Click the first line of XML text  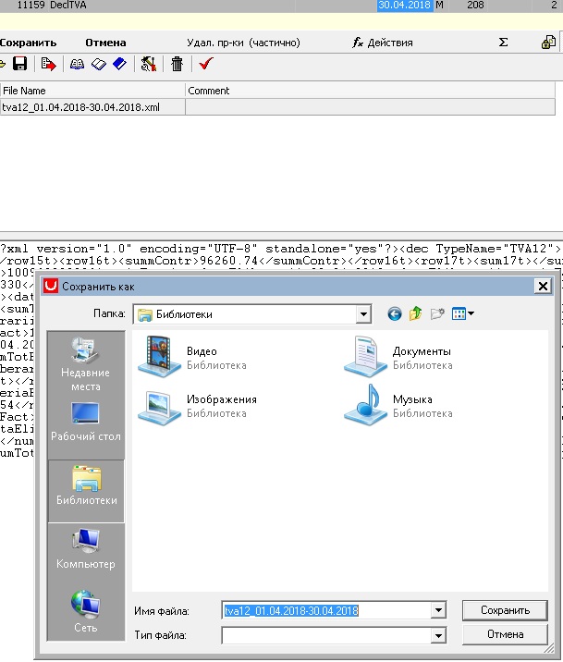281,249
